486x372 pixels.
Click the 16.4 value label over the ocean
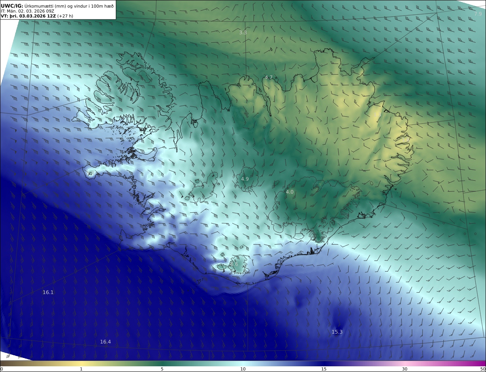pyautogui.click(x=106, y=342)
